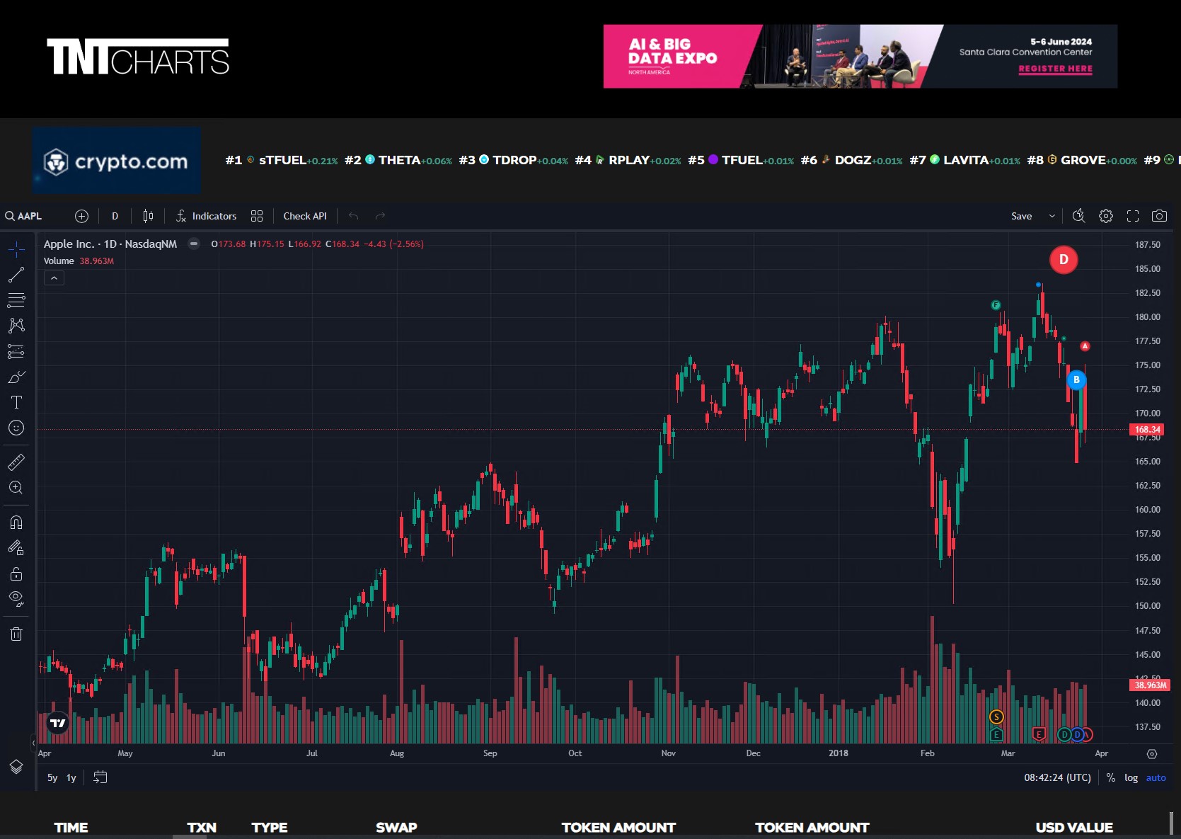Select TFUEL in the ticker
The height and width of the screenshot is (839, 1181).
pyautogui.click(x=741, y=160)
